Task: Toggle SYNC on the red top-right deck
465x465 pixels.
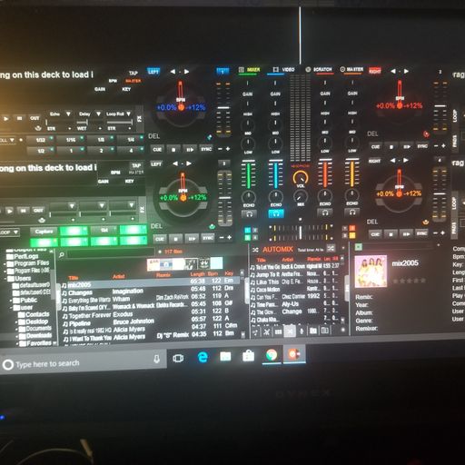Action: click(x=422, y=146)
